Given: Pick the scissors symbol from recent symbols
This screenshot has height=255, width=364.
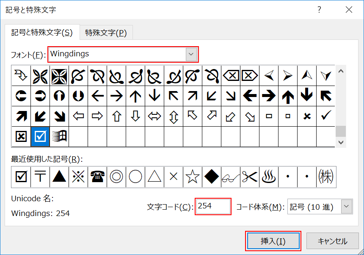Looking at the screenshot, I should (250, 177).
